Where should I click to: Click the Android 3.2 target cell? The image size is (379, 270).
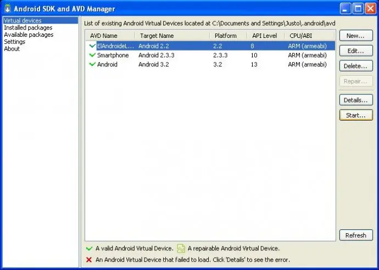tap(154, 64)
